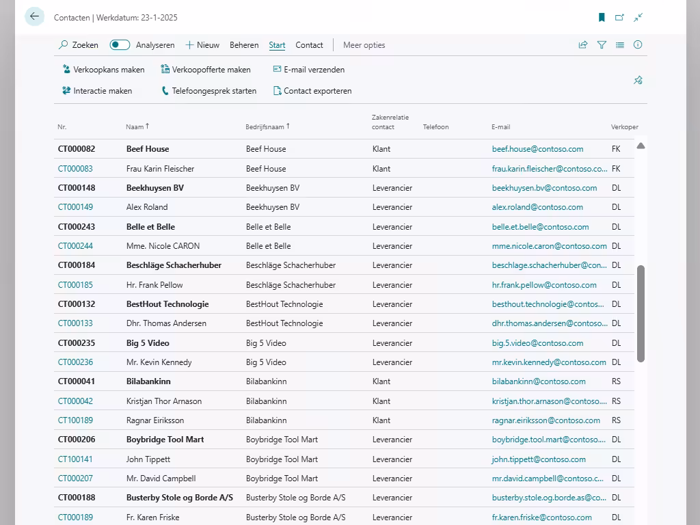Image resolution: width=700 pixels, height=525 pixels.
Task: Switch to the Contact tab
Action: coord(309,45)
